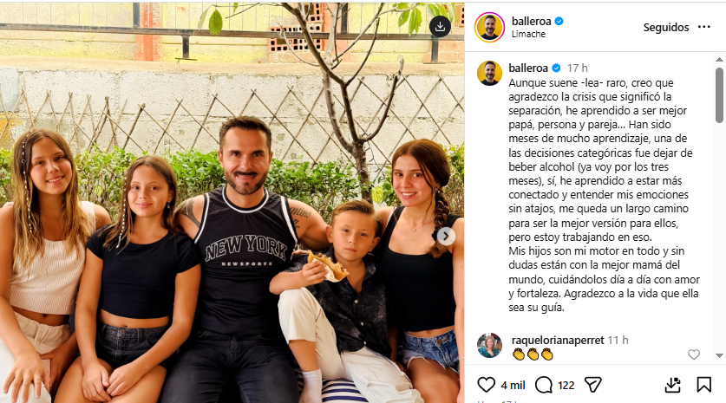Advance to the next photo with the arrow

[x=446, y=237]
